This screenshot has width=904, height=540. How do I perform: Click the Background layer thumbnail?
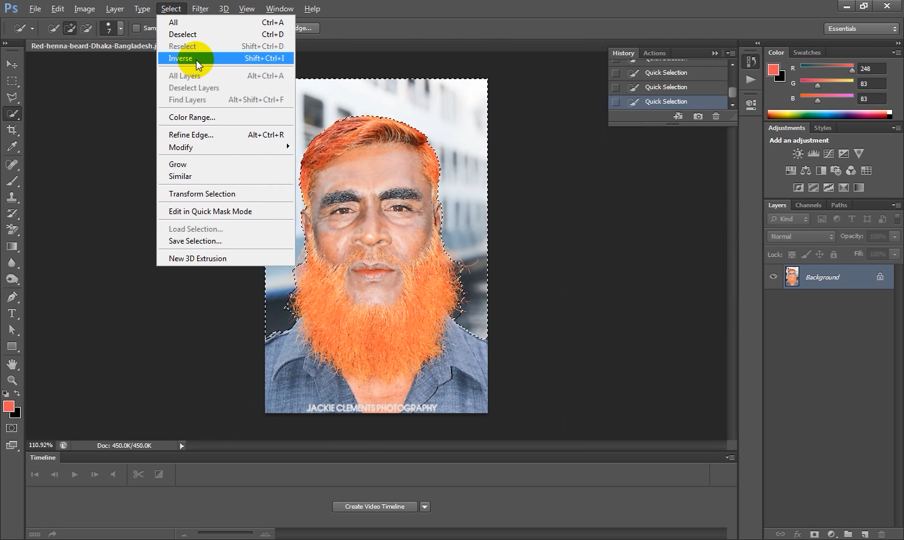[792, 277]
